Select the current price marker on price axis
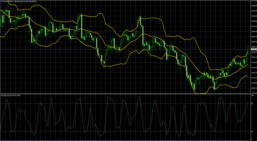Screen dimensions: 257x141 click(254, 49)
